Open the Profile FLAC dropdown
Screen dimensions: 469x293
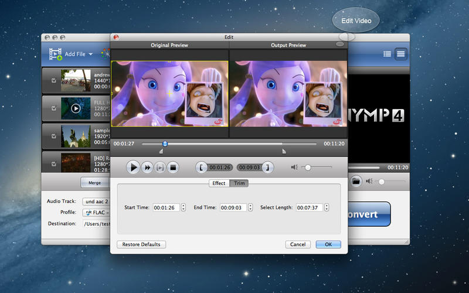pos(97,212)
